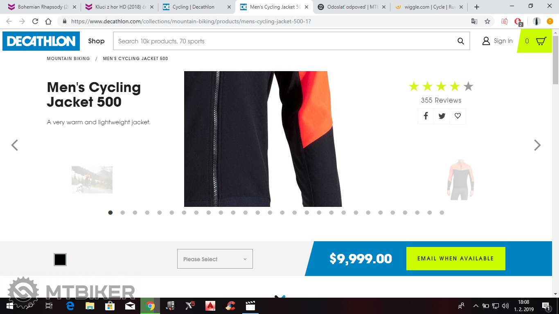Share product on Twitter
This screenshot has height=314, width=559.
(x=442, y=116)
